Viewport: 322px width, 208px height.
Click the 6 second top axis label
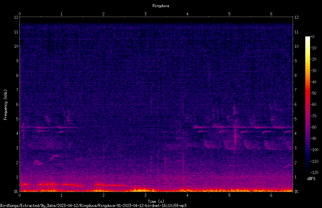pyautogui.click(x=271, y=14)
